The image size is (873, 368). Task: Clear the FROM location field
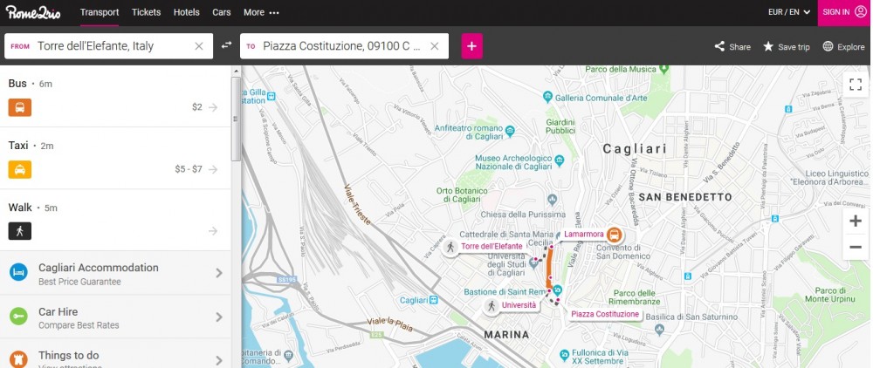point(199,46)
